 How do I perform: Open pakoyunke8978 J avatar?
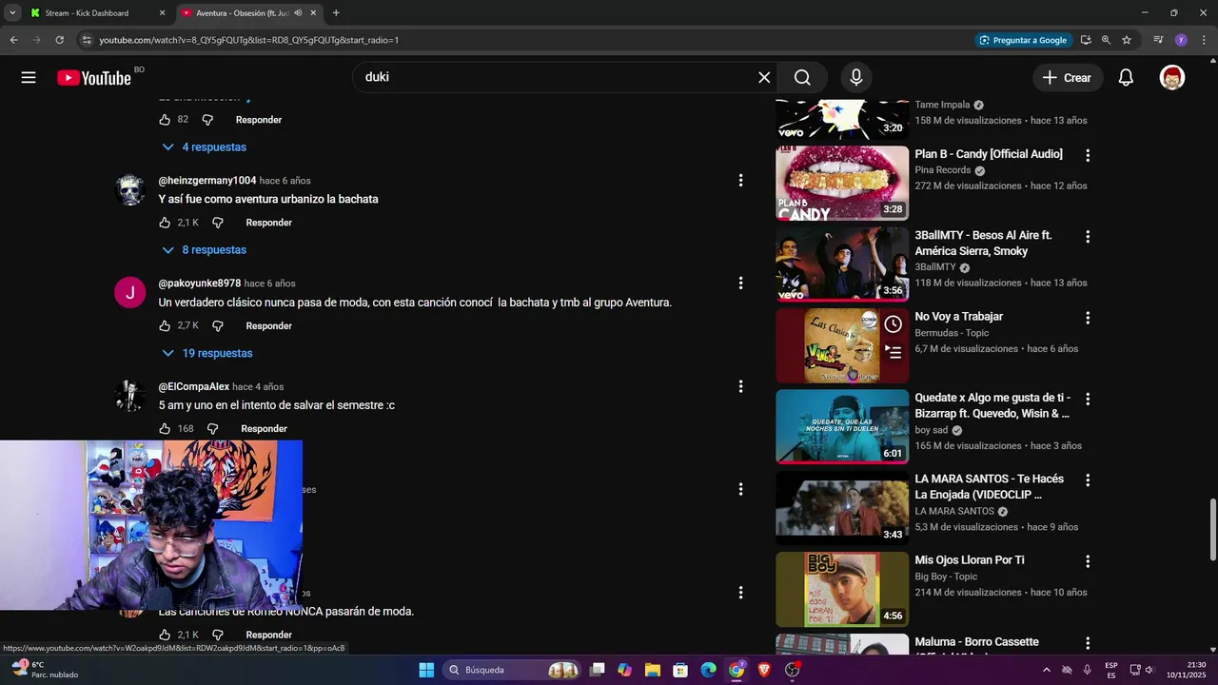click(x=130, y=293)
